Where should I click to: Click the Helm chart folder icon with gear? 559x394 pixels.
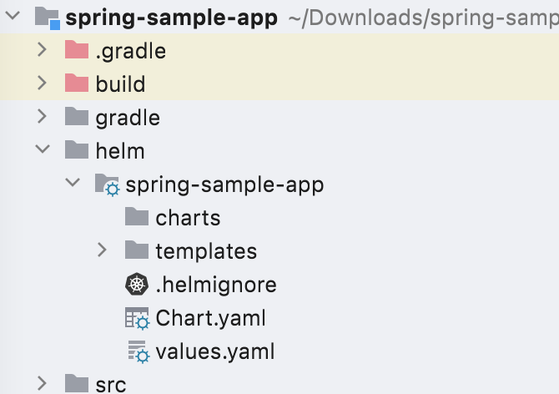click(107, 184)
